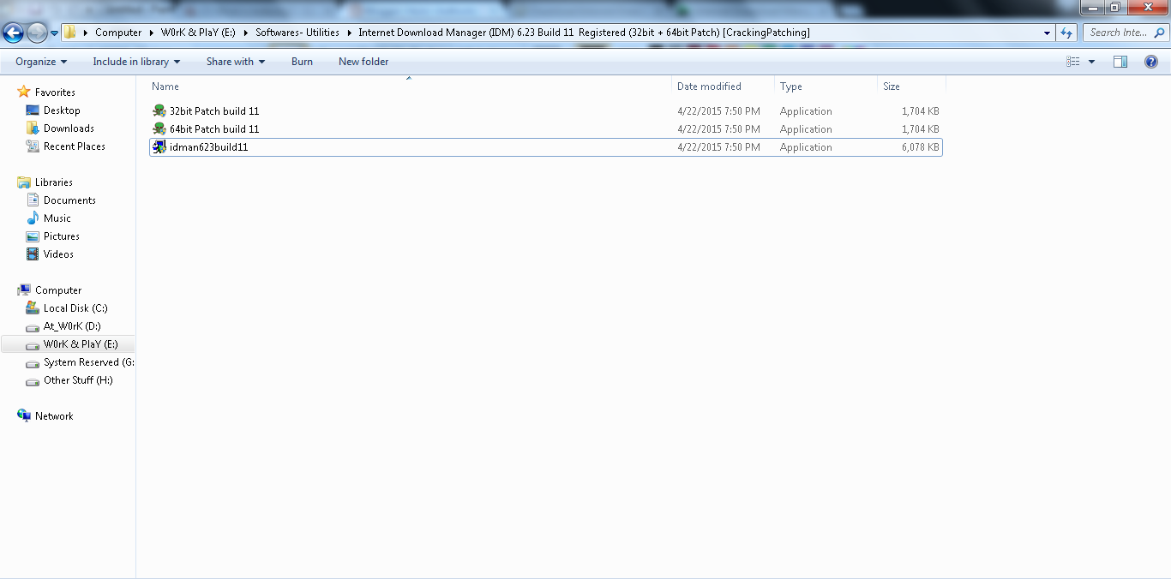Select file name 32bit Patch build 11
This screenshot has height=579, width=1171.
click(x=214, y=111)
